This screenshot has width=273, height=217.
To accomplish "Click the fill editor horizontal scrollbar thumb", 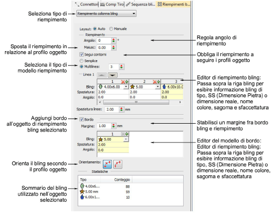I will coord(136,102).
